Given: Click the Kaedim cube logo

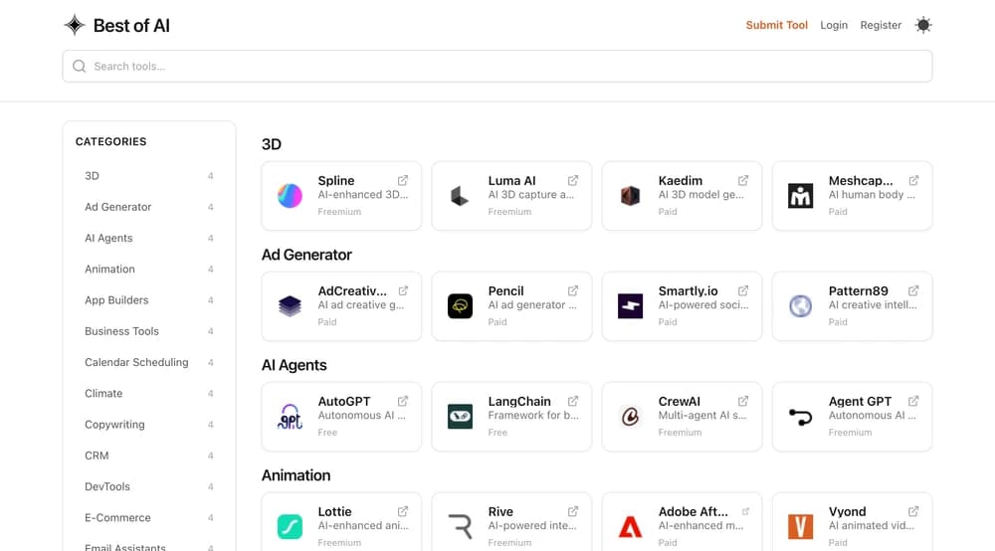Looking at the screenshot, I should [630, 196].
